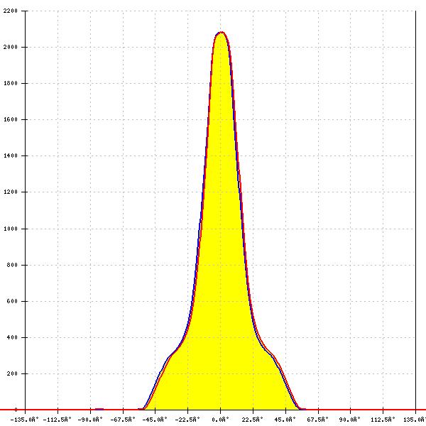
Task: Select the 1400 y-axis tick label
Action: click(x=11, y=155)
